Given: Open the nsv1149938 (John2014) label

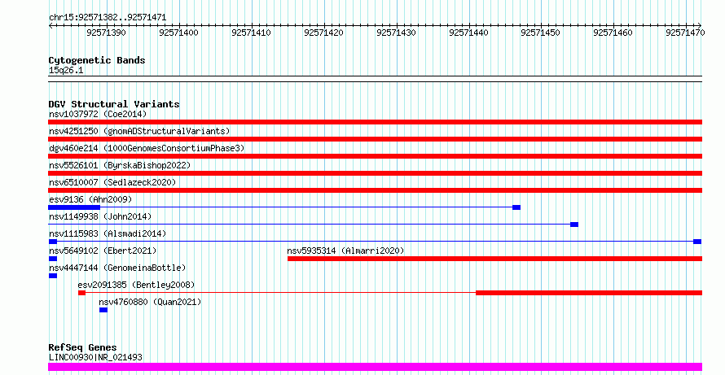Looking at the screenshot, I should coord(100,216).
